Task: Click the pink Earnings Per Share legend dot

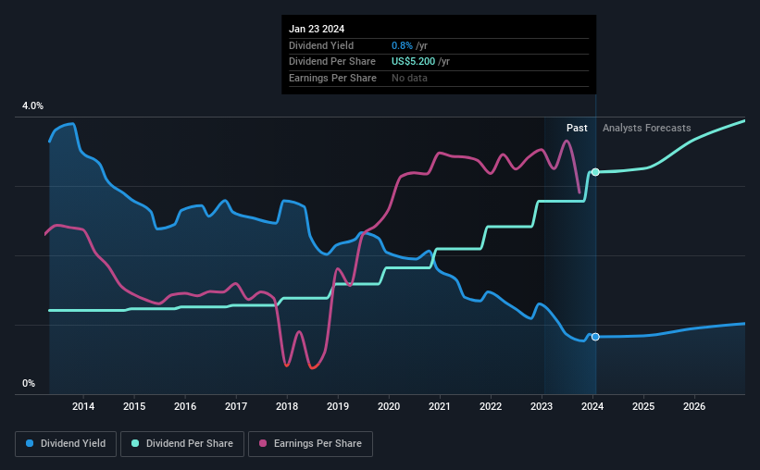Action: [x=263, y=443]
